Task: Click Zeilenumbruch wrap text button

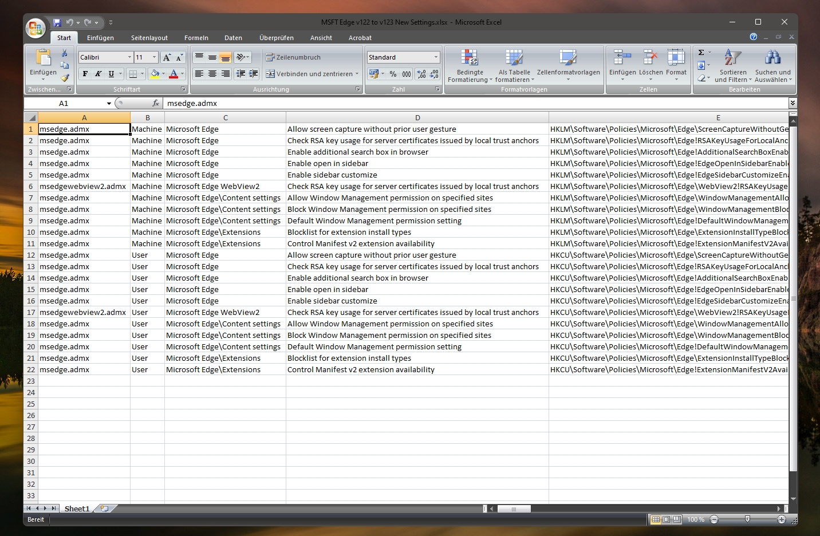Action: 293,57
